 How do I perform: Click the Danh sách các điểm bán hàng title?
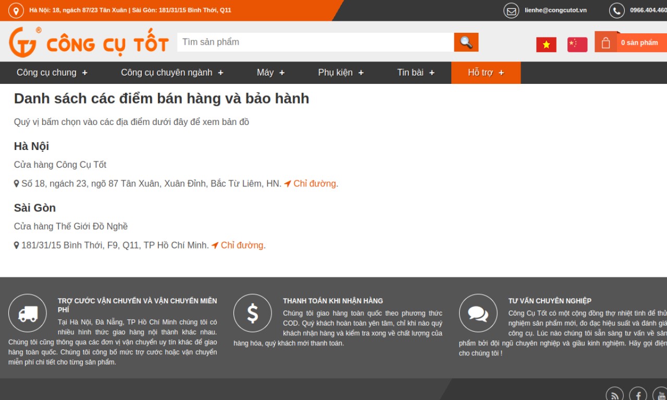click(x=162, y=98)
